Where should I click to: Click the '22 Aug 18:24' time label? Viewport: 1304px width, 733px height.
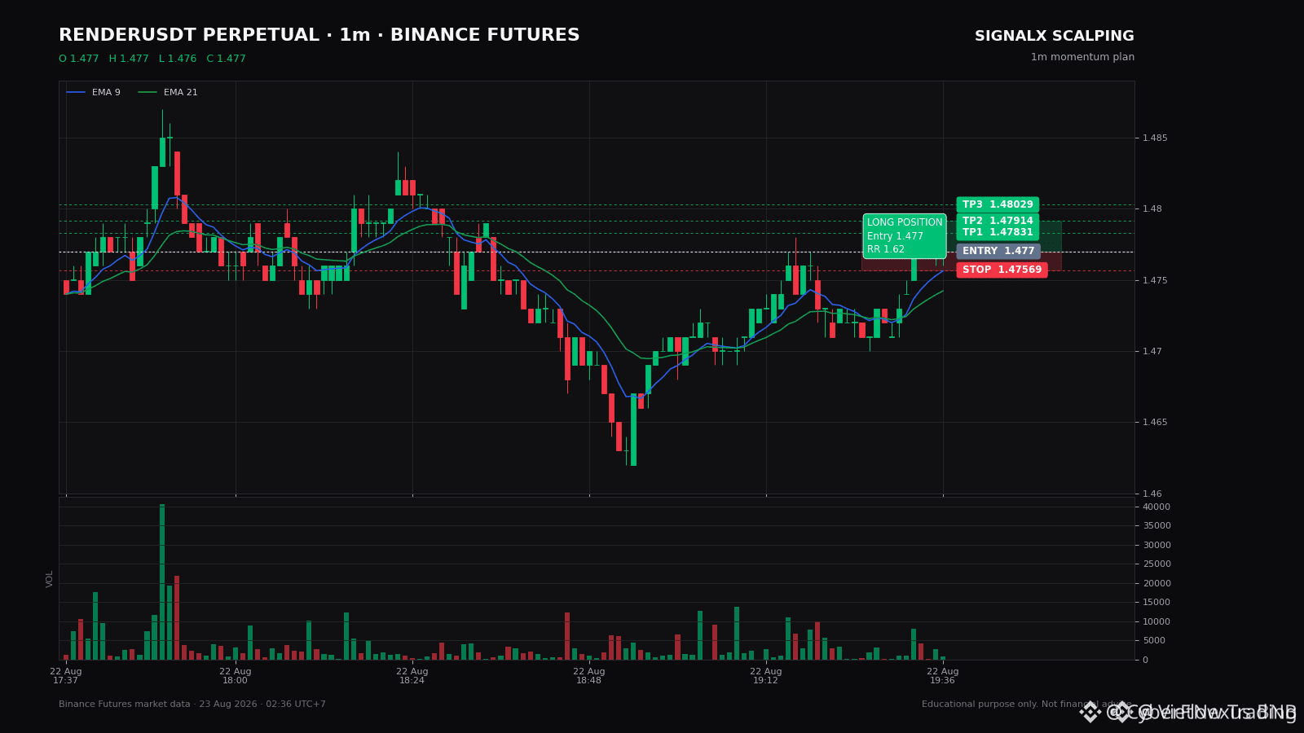pos(412,676)
